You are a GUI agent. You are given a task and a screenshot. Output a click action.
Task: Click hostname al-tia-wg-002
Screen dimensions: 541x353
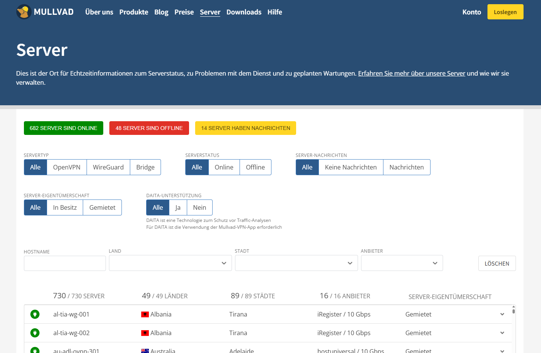[x=71, y=333]
